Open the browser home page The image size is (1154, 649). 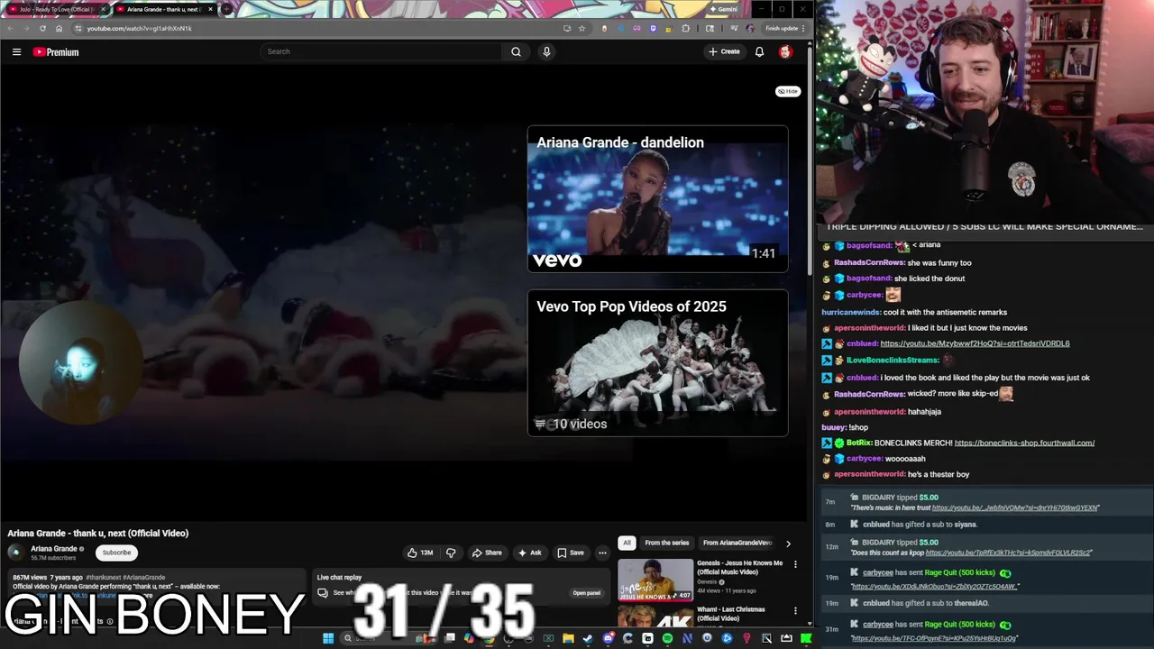(x=59, y=28)
